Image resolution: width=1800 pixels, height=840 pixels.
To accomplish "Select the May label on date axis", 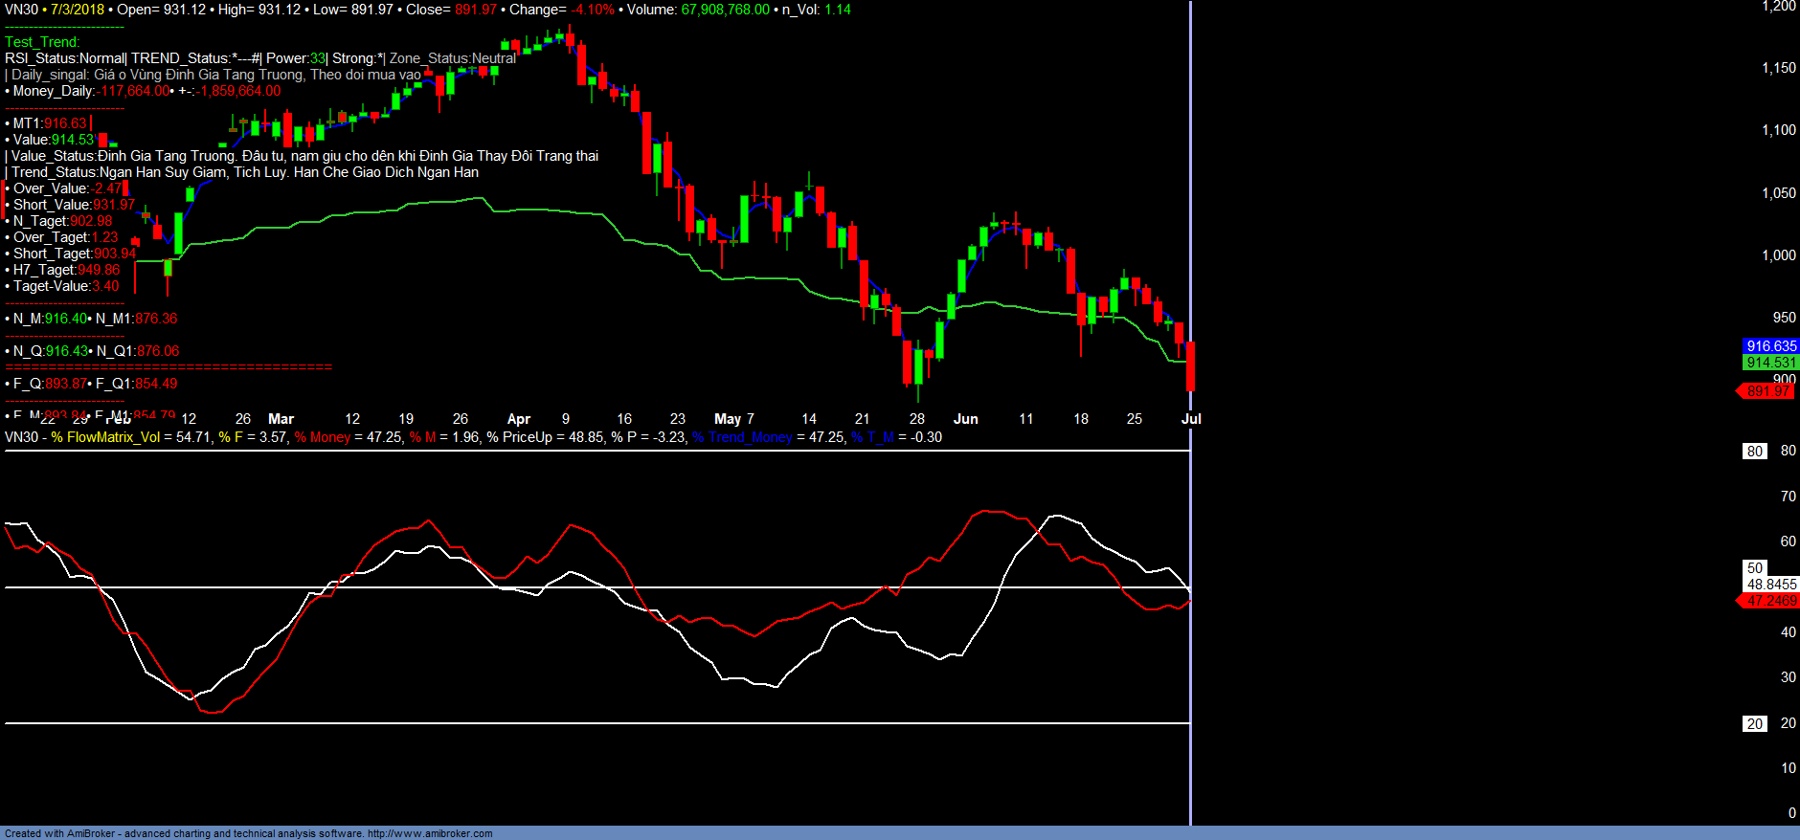I will (727, 419).
